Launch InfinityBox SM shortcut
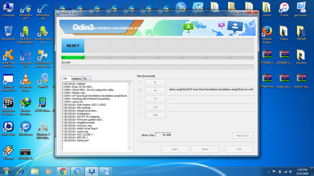The width and height of the screenshot is (314, 176). coord(43,12)
